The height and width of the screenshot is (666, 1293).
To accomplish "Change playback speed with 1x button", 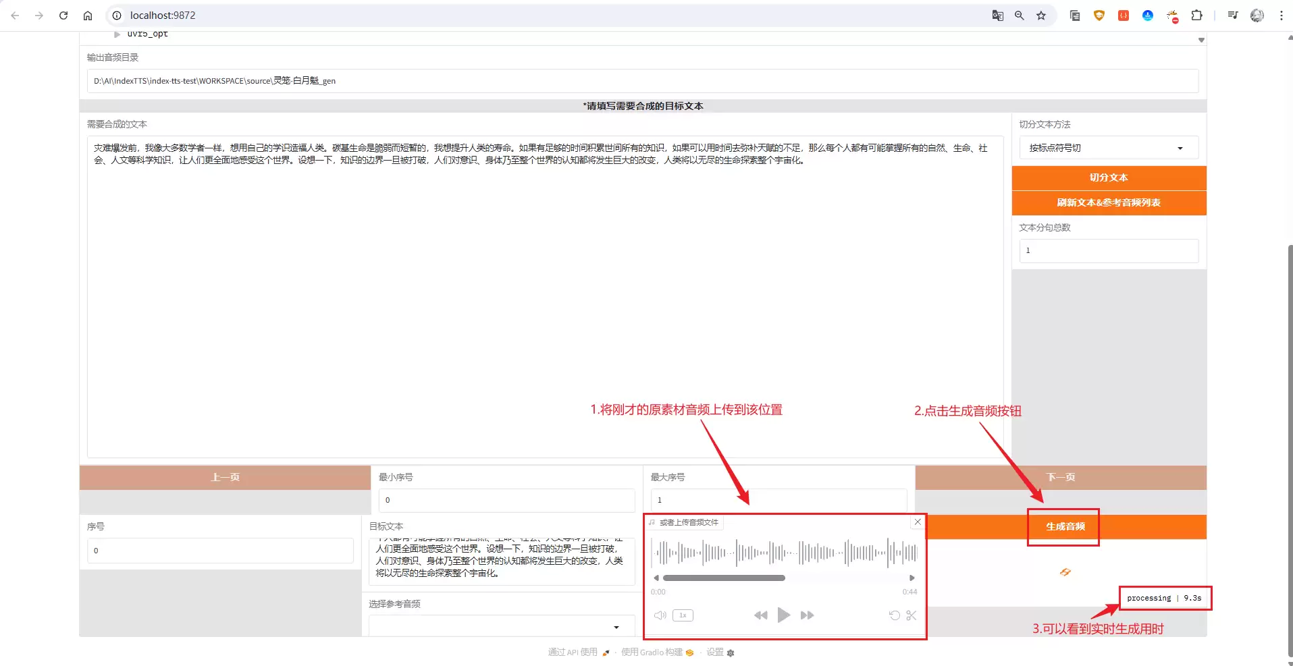I will point(683,615).
